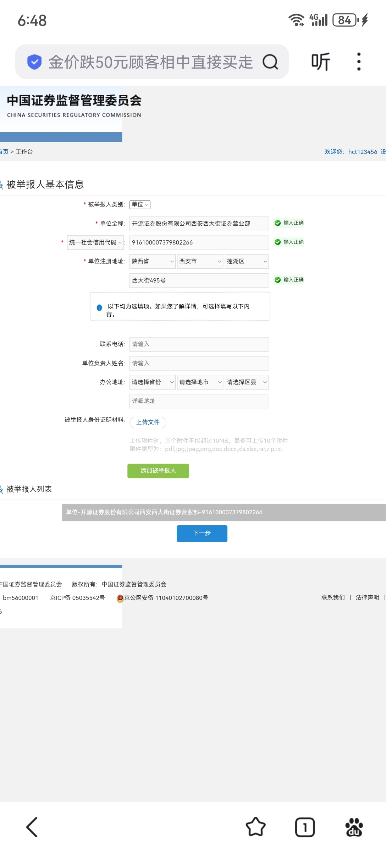This screenshot has height=853, width=386.
Task: Click the bm56000001 footer text
Action: pos(20,598)
